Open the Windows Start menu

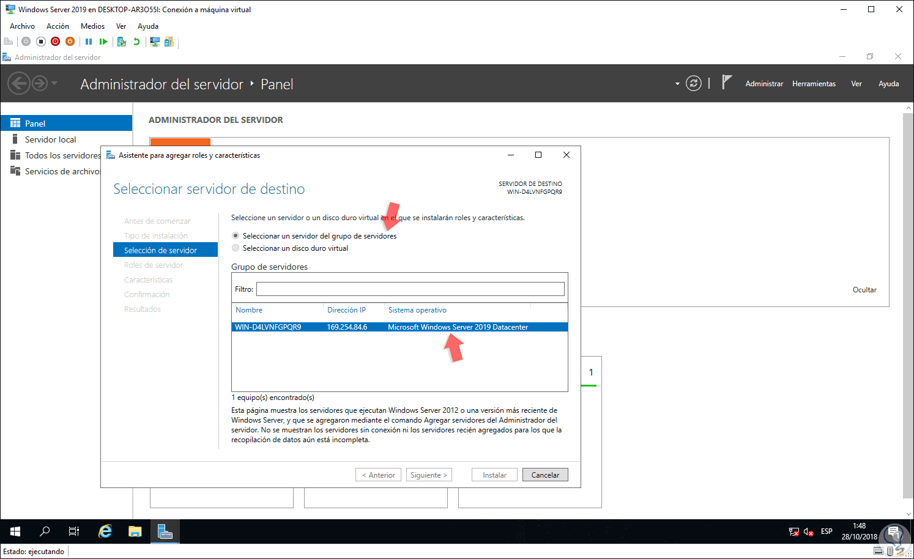click(15, 531)
